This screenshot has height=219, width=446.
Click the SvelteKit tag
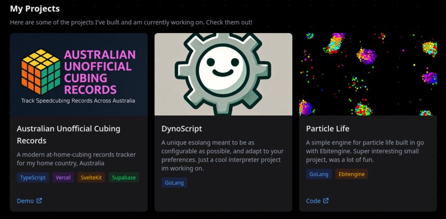(91, 178)
